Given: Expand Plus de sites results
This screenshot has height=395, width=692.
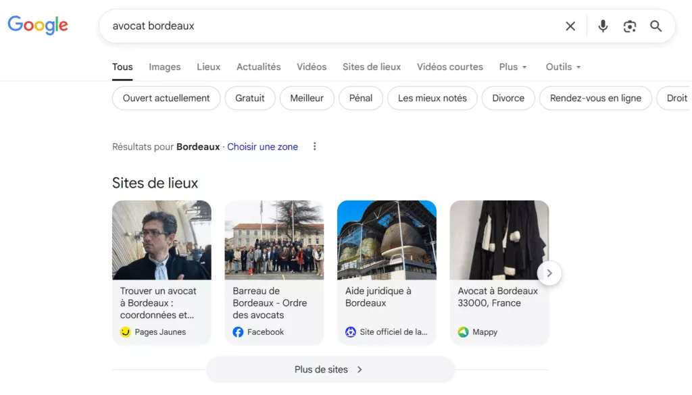Looking at the screenshot, I should (330, 369).
